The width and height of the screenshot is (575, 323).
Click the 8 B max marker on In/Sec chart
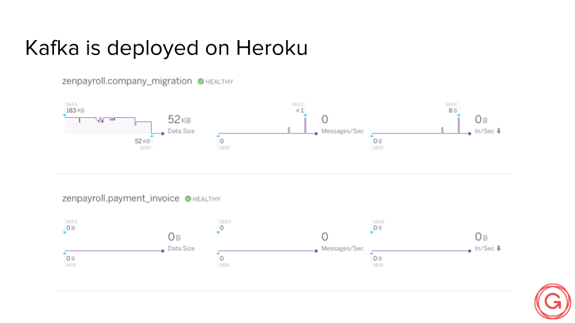point(458,115)
